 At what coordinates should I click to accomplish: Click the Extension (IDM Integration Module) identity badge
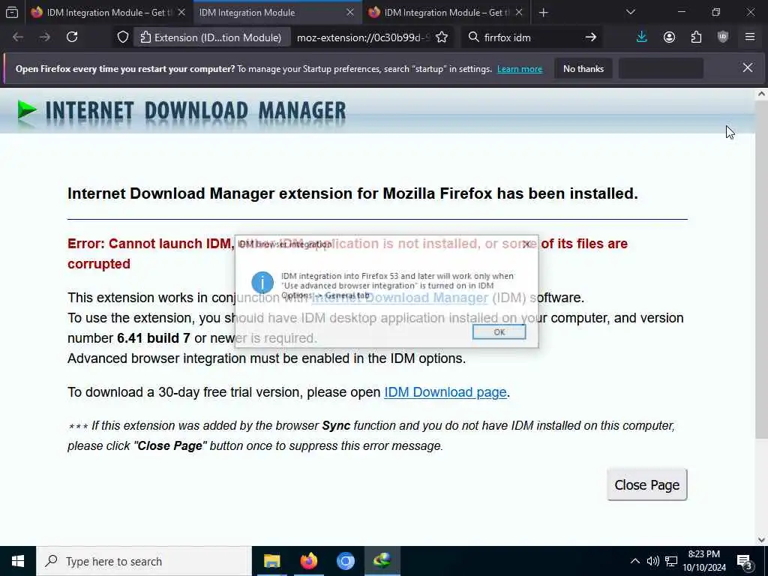[x=211, y=37]
